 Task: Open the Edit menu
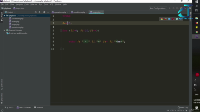(x=7, y=4)
